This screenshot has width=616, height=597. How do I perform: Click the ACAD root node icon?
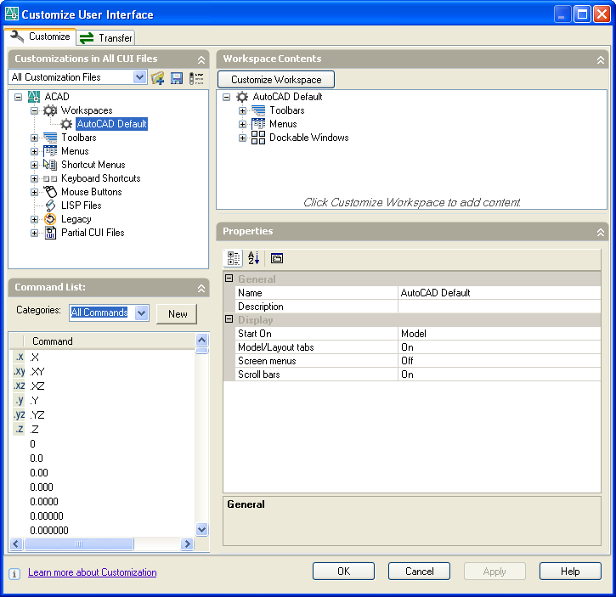tap(34, 97)
